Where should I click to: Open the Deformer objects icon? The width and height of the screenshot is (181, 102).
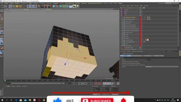(x=67, y=6)
